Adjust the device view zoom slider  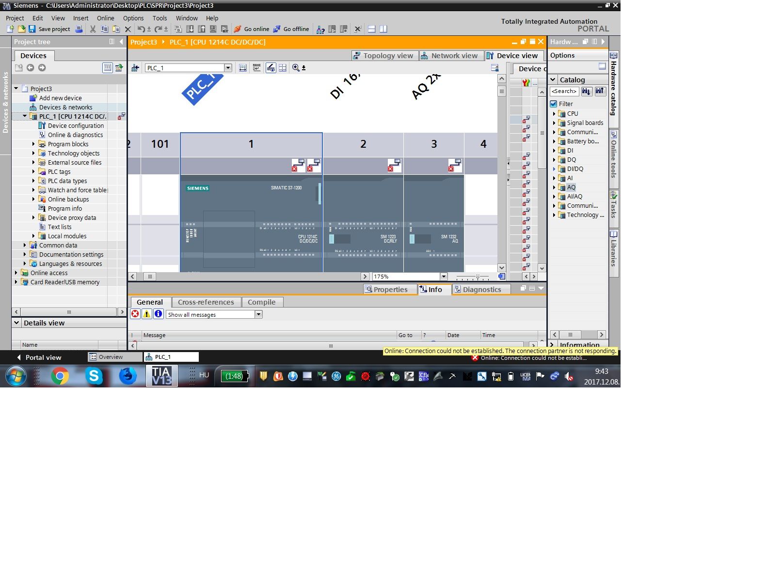coord(478,277)
